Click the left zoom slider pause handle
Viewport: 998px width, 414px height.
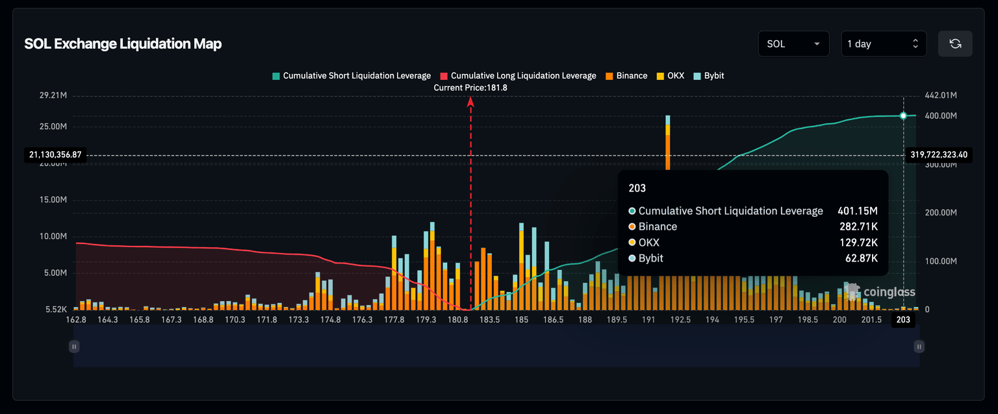coord(74,347)
